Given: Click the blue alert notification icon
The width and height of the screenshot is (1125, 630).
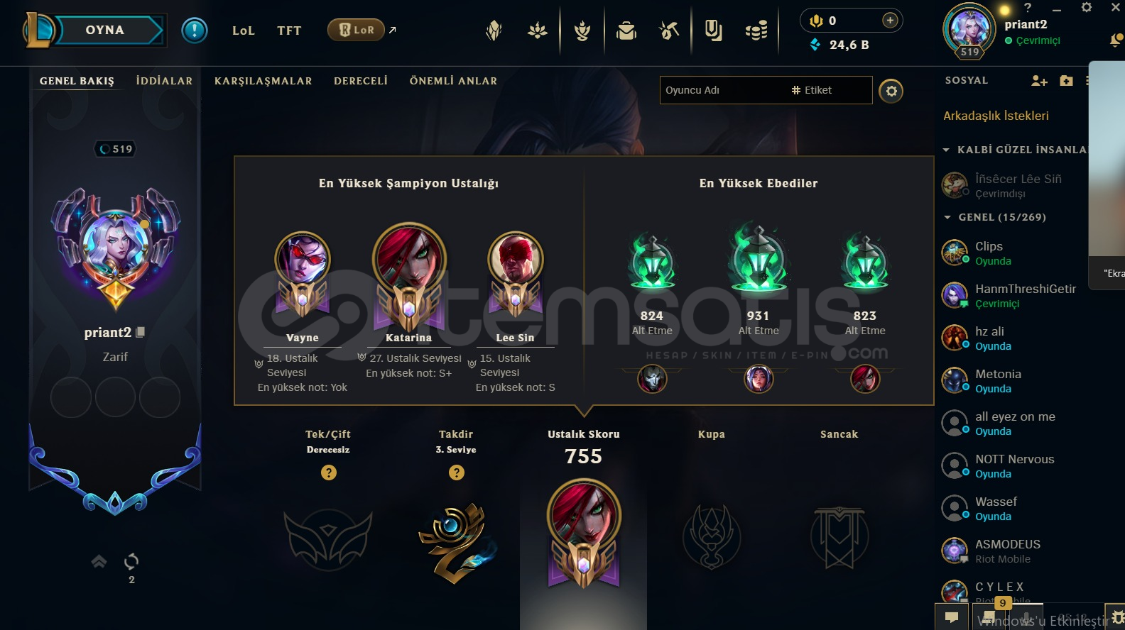Looking at the screenshot, I should pyautogui.click(x=195, y=31).
